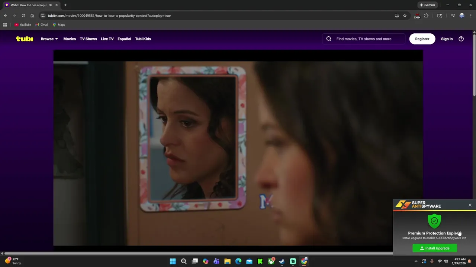Open the red extension with counter badge
This screenshot has height=267, width=476.
tap(417, 16)
